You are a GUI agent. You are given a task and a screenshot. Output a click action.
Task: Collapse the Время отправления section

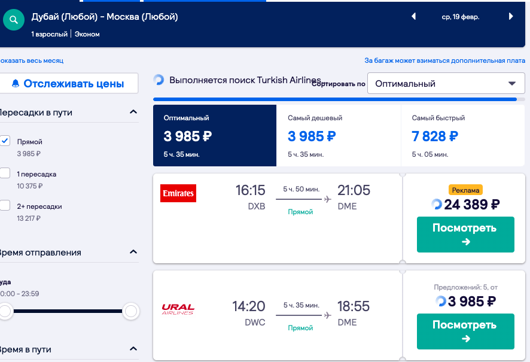133,252
